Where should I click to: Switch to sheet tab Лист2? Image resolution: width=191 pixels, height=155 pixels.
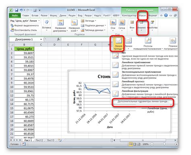39,140
